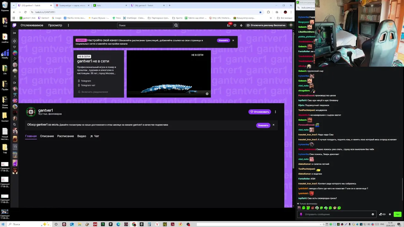Toggle Включить уведомления notifications

(x=93, y=92)
